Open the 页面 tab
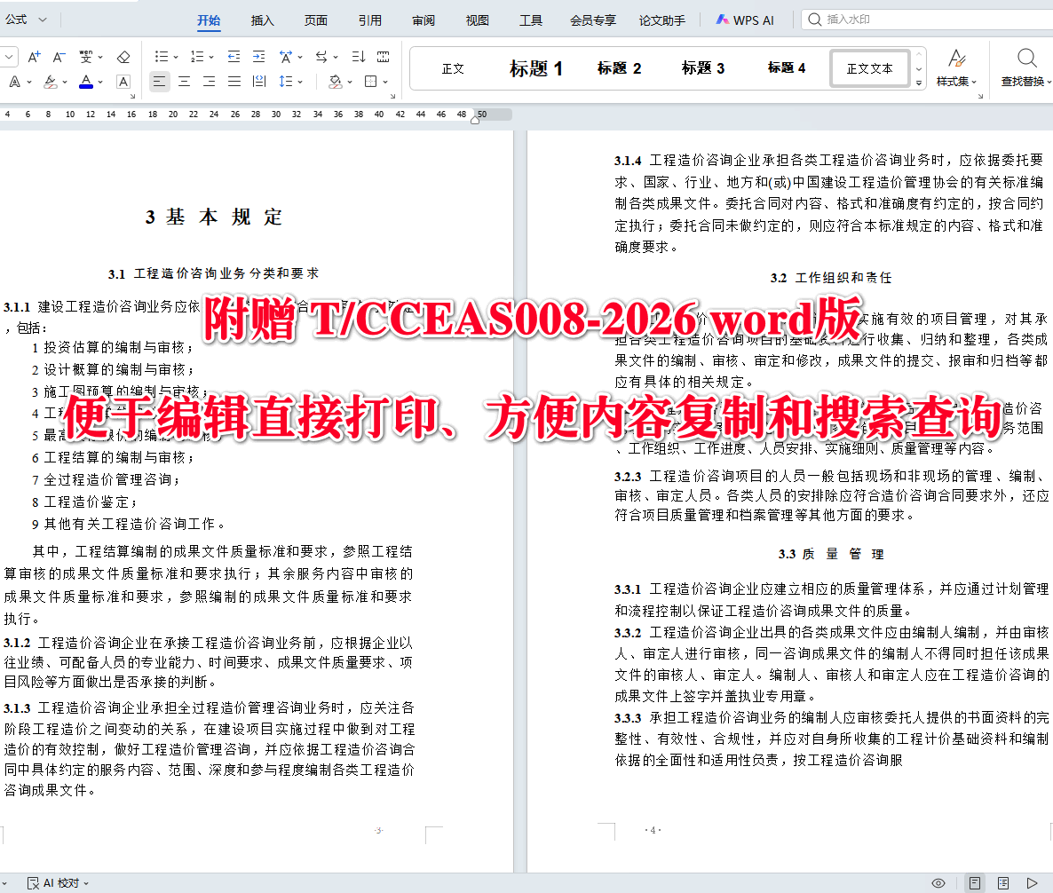The height and width of the screenshot is (893, 1053). pyautogui.click(x=315, y=20)
